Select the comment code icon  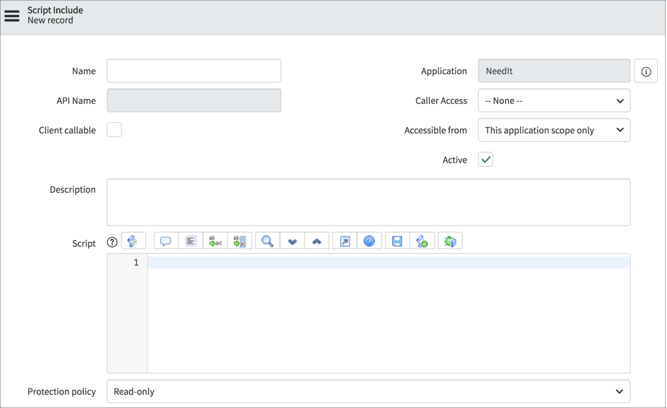(165, 240)
